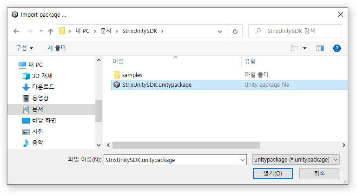Image resolution: width=357 pixels, height=195 pixels.
Task: Click the folder icon in address bar
Action: (x=62, y=31)
